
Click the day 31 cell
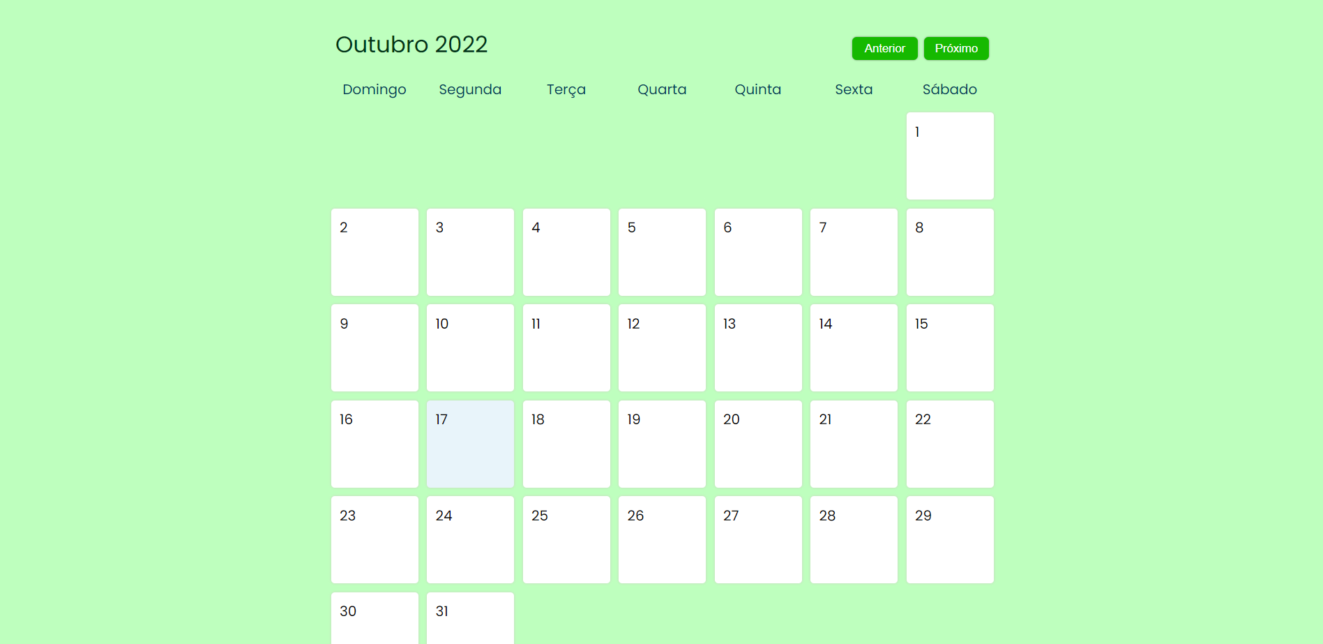point(470,620)
